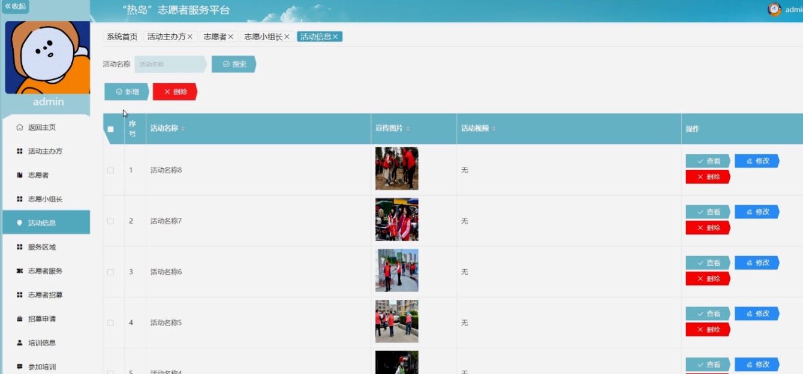Click the text 活动名称8 in the table
Screen dimensions: 803x374
tap(166, 171)
